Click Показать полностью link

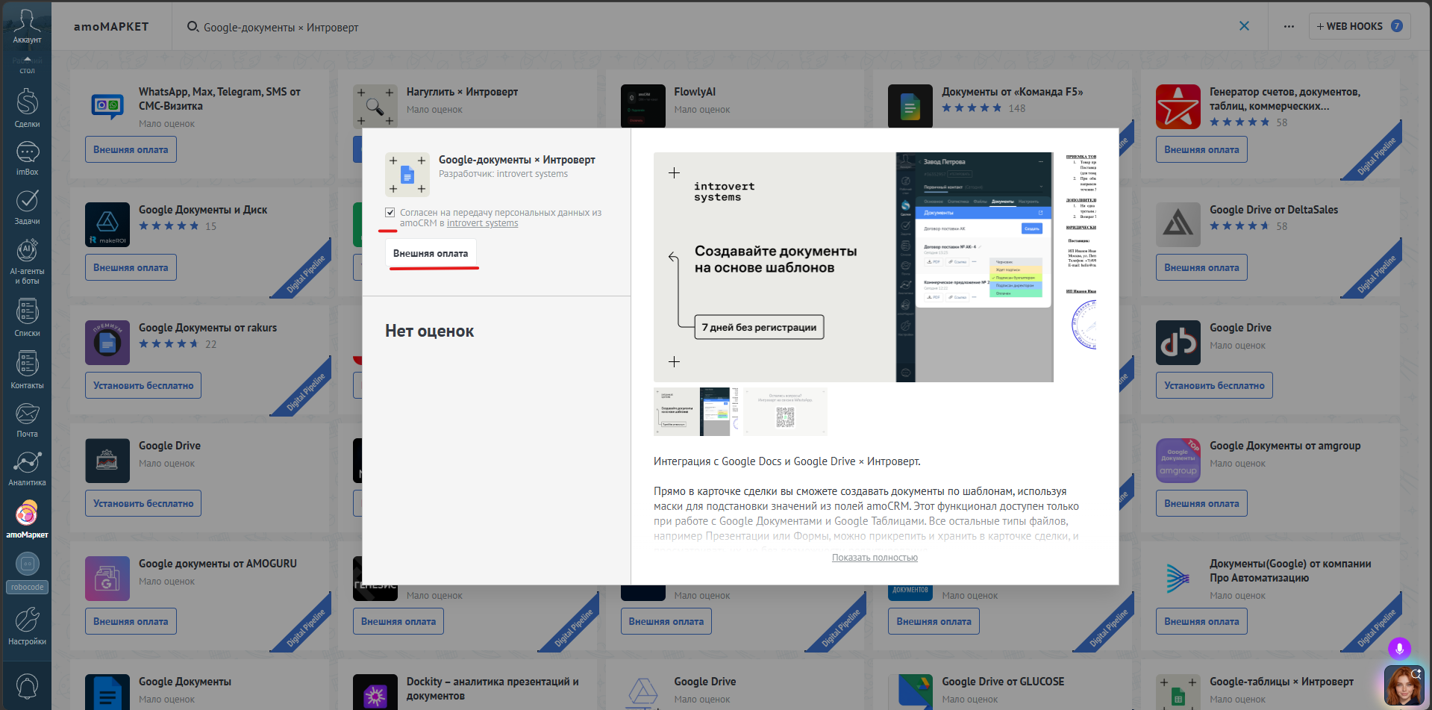point(875,558)
